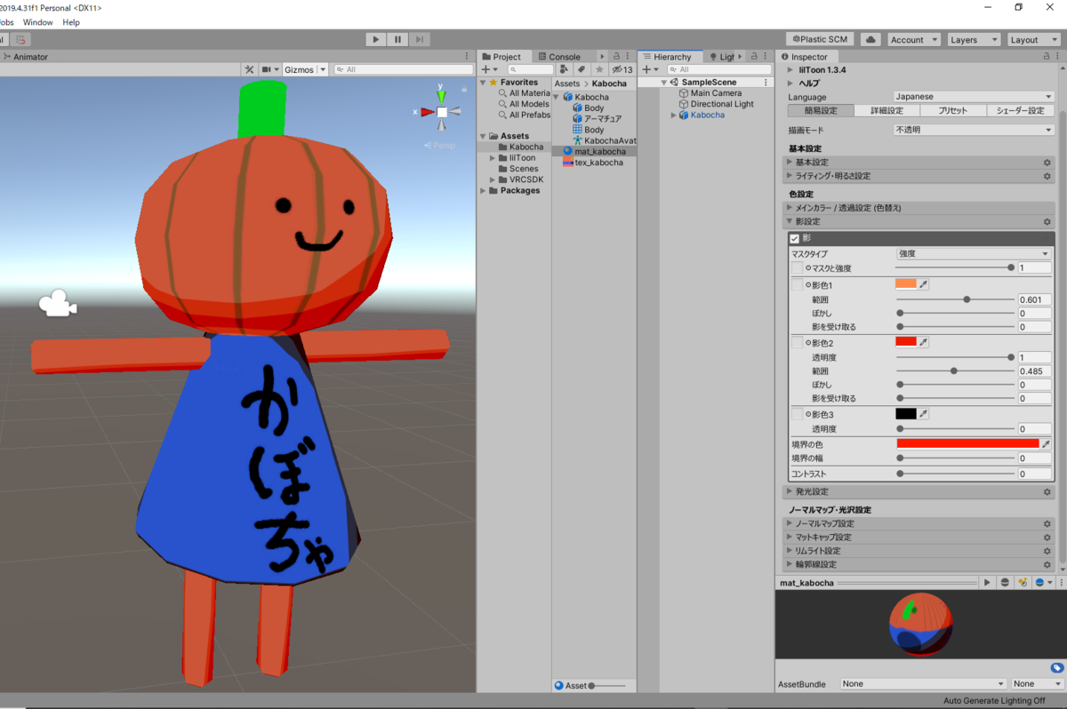Switch to the Console tab
Image resolution: width=1067 pixels, height=709 pixels.
(x=558, y=57)
